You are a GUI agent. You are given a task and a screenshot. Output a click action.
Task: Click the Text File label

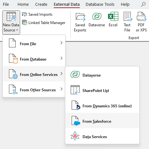(127, 28)
